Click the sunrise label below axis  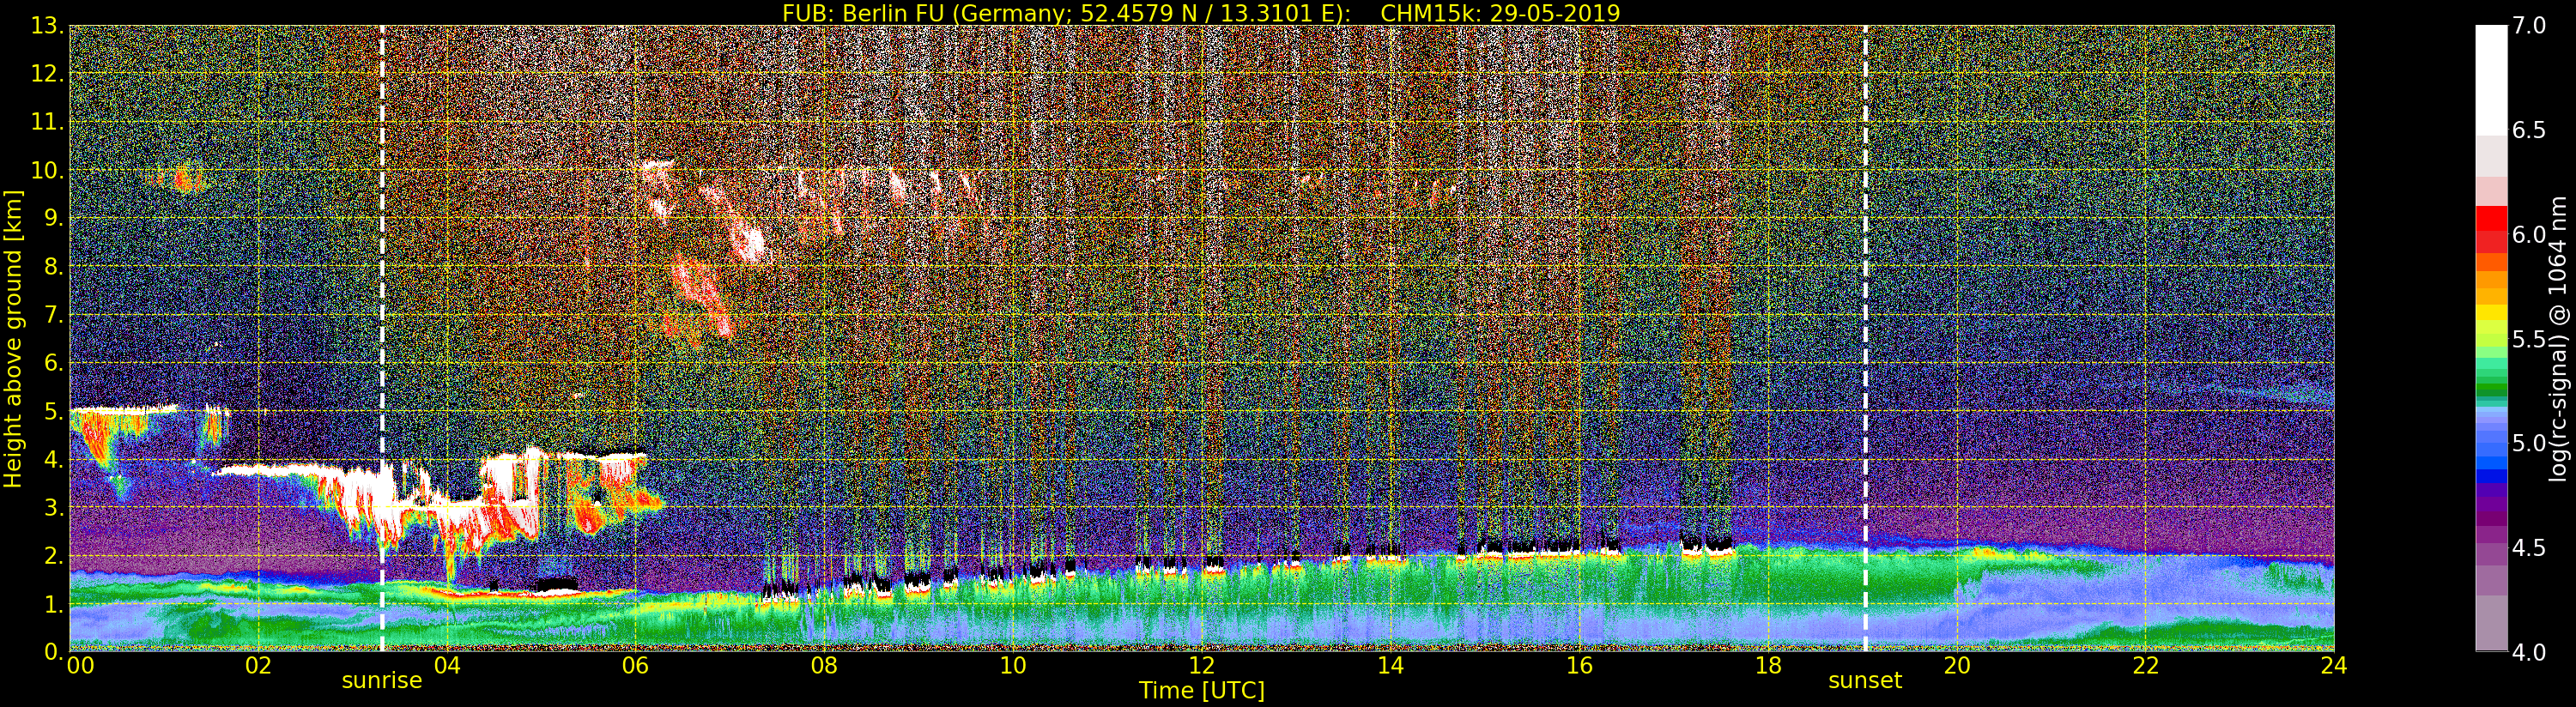point(382,681)
